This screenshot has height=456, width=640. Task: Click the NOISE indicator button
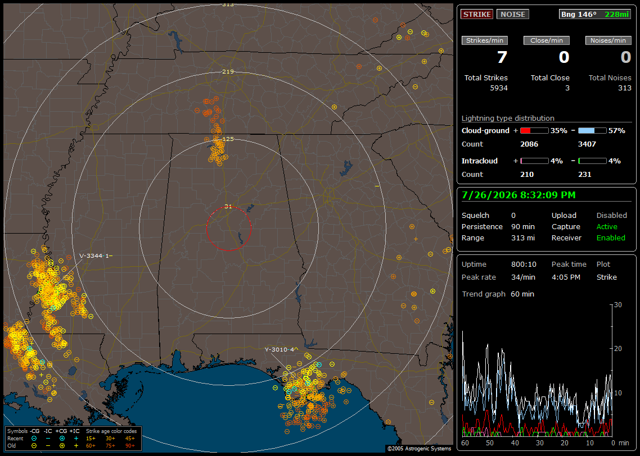pyautogui.click(x=513, y=14)
